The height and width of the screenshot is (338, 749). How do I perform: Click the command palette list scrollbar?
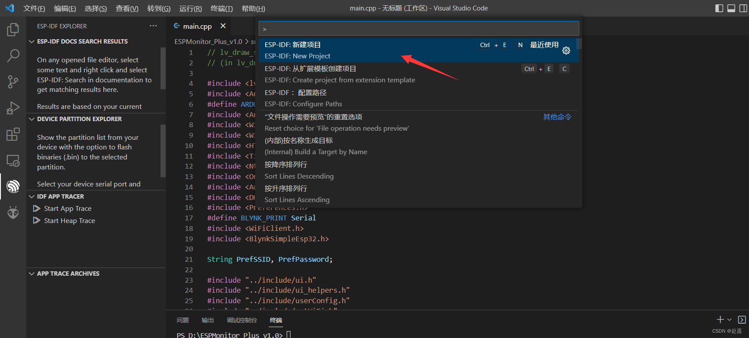pos(579,44)
